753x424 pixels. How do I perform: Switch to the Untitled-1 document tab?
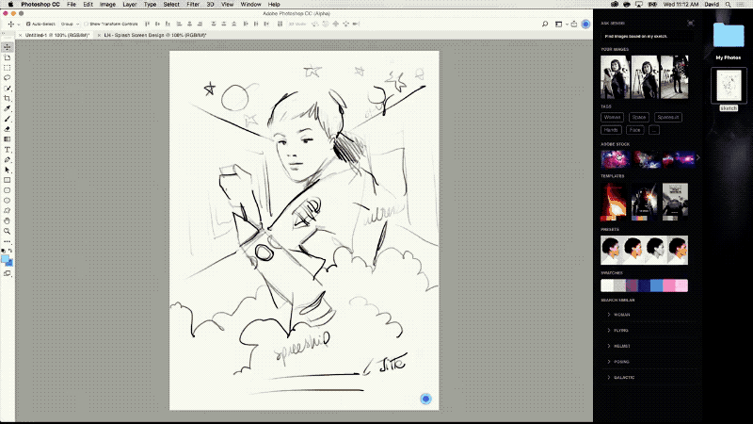(56, 35)
